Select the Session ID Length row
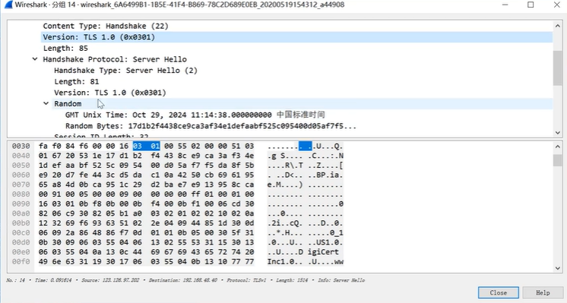567x303 pixels. [x=101, y=136]
